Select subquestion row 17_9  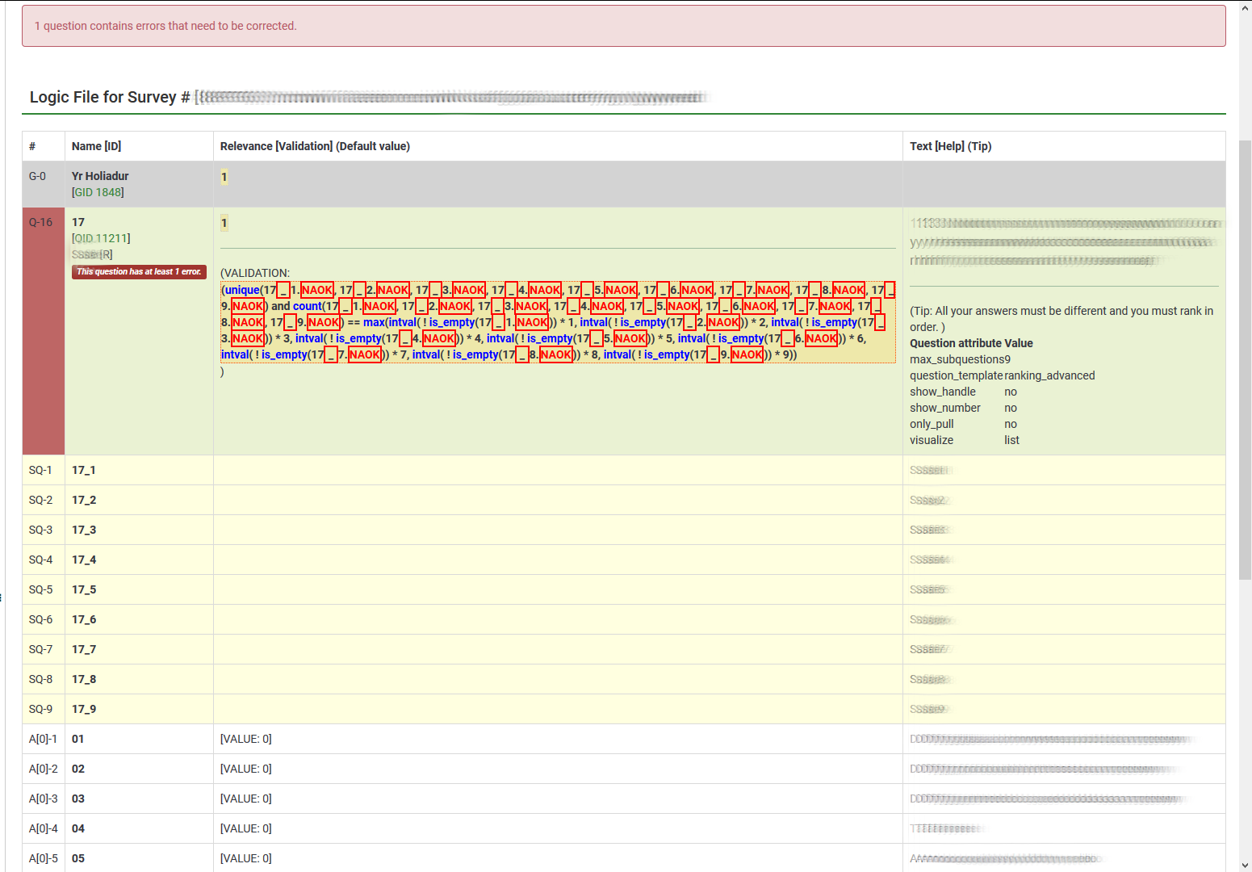pyautogui.click(x=84, y=709)
